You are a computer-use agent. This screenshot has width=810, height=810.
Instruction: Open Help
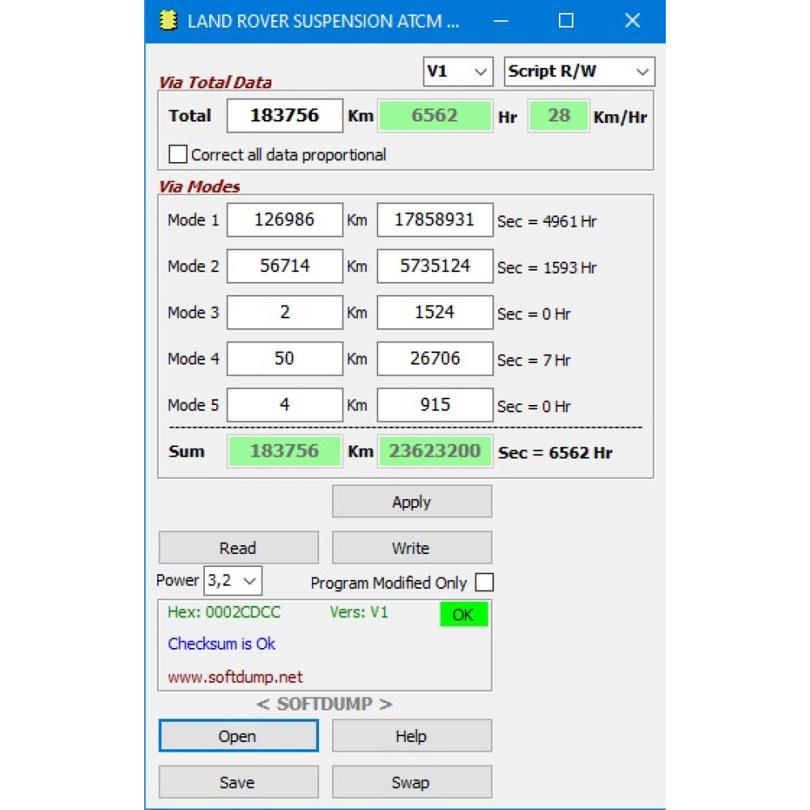(x=411, y=735)
